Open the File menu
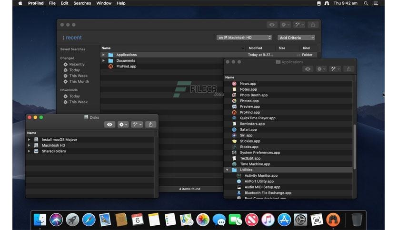 [52, 3]
